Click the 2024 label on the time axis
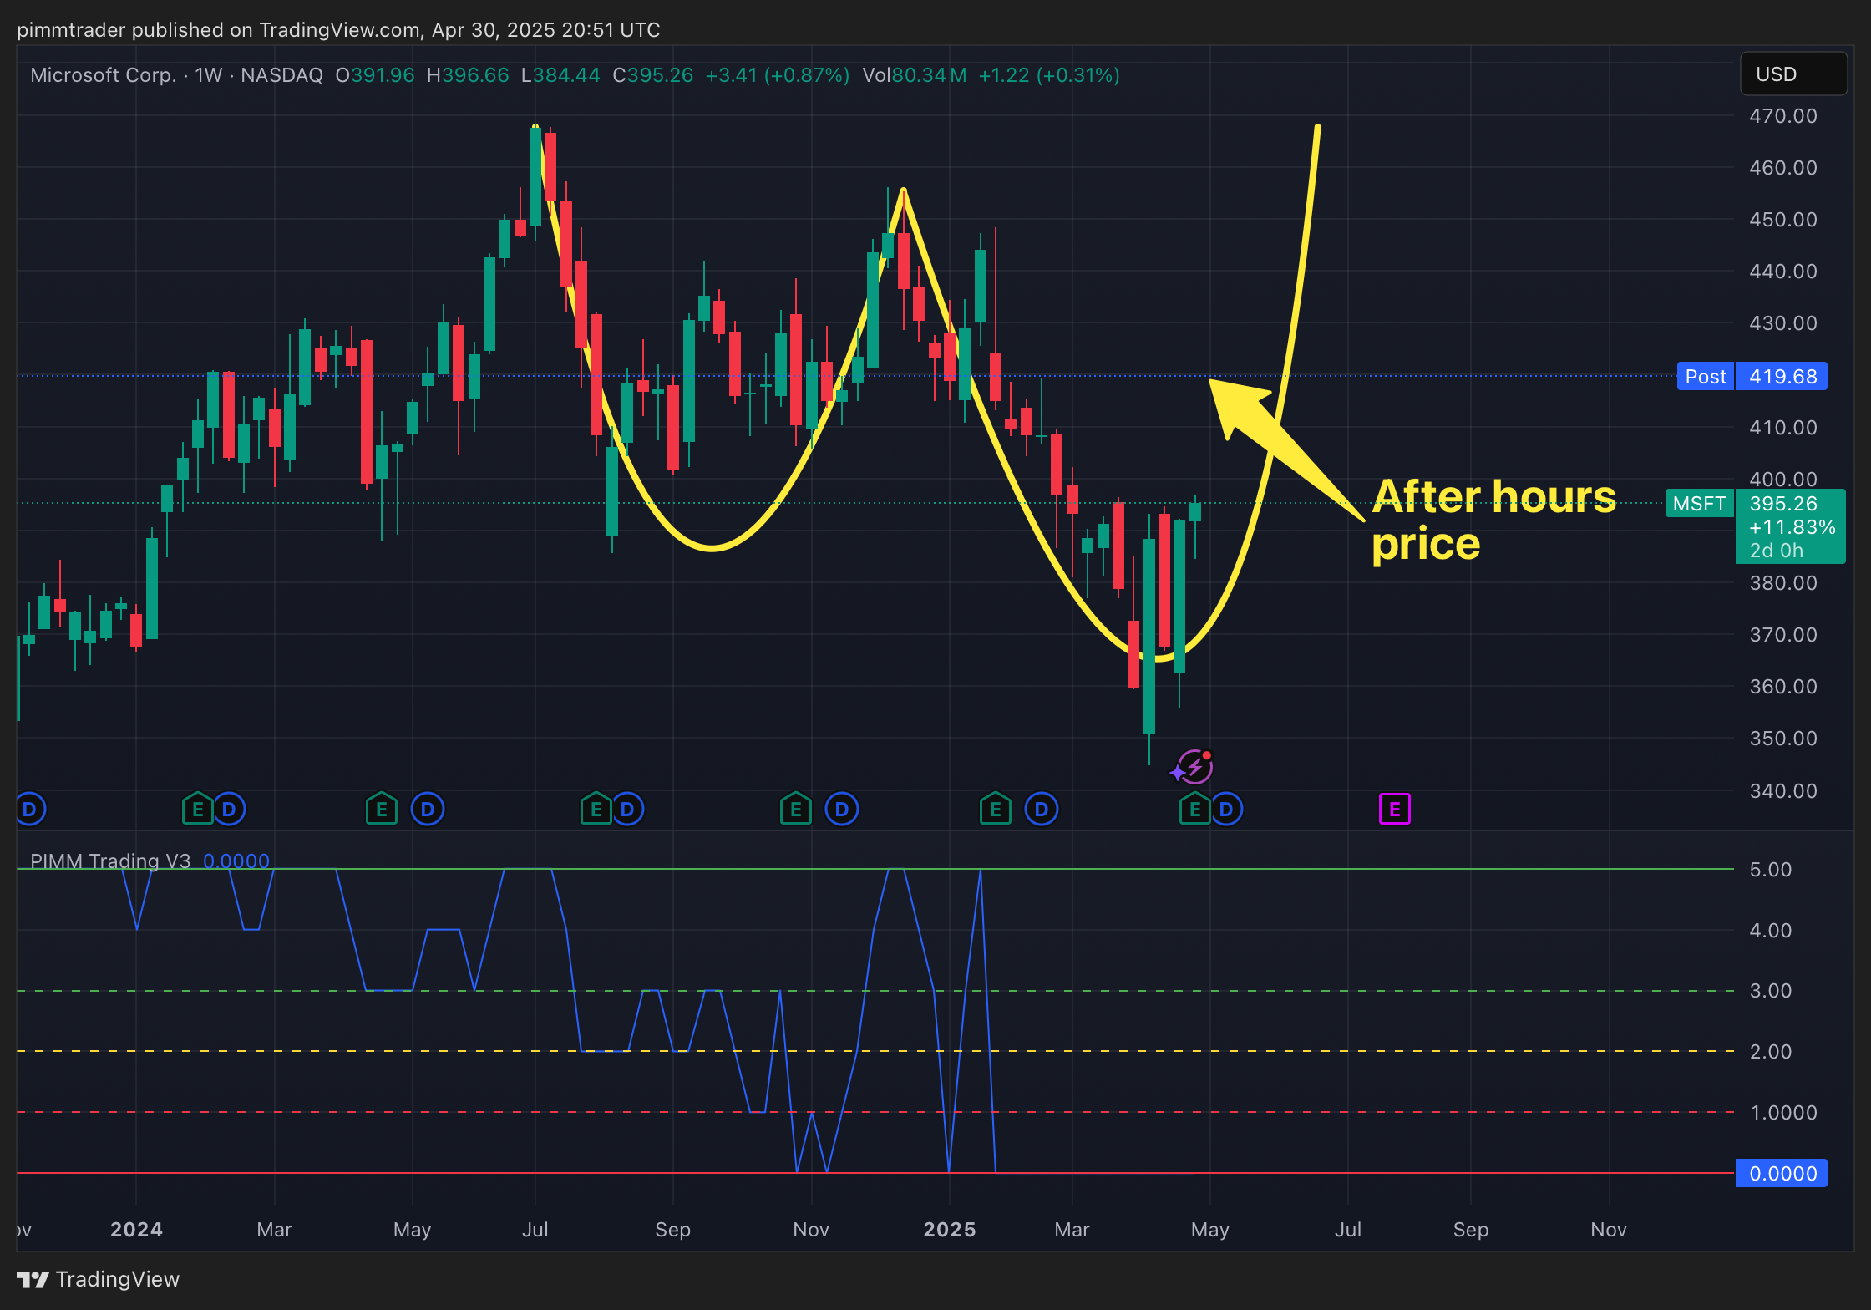 136,1229
